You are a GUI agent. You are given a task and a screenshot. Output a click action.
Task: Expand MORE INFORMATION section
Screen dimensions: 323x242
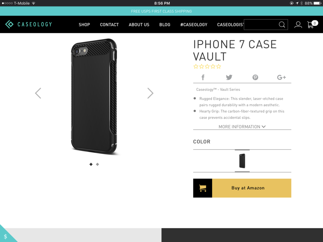click(x=242, y=127)
